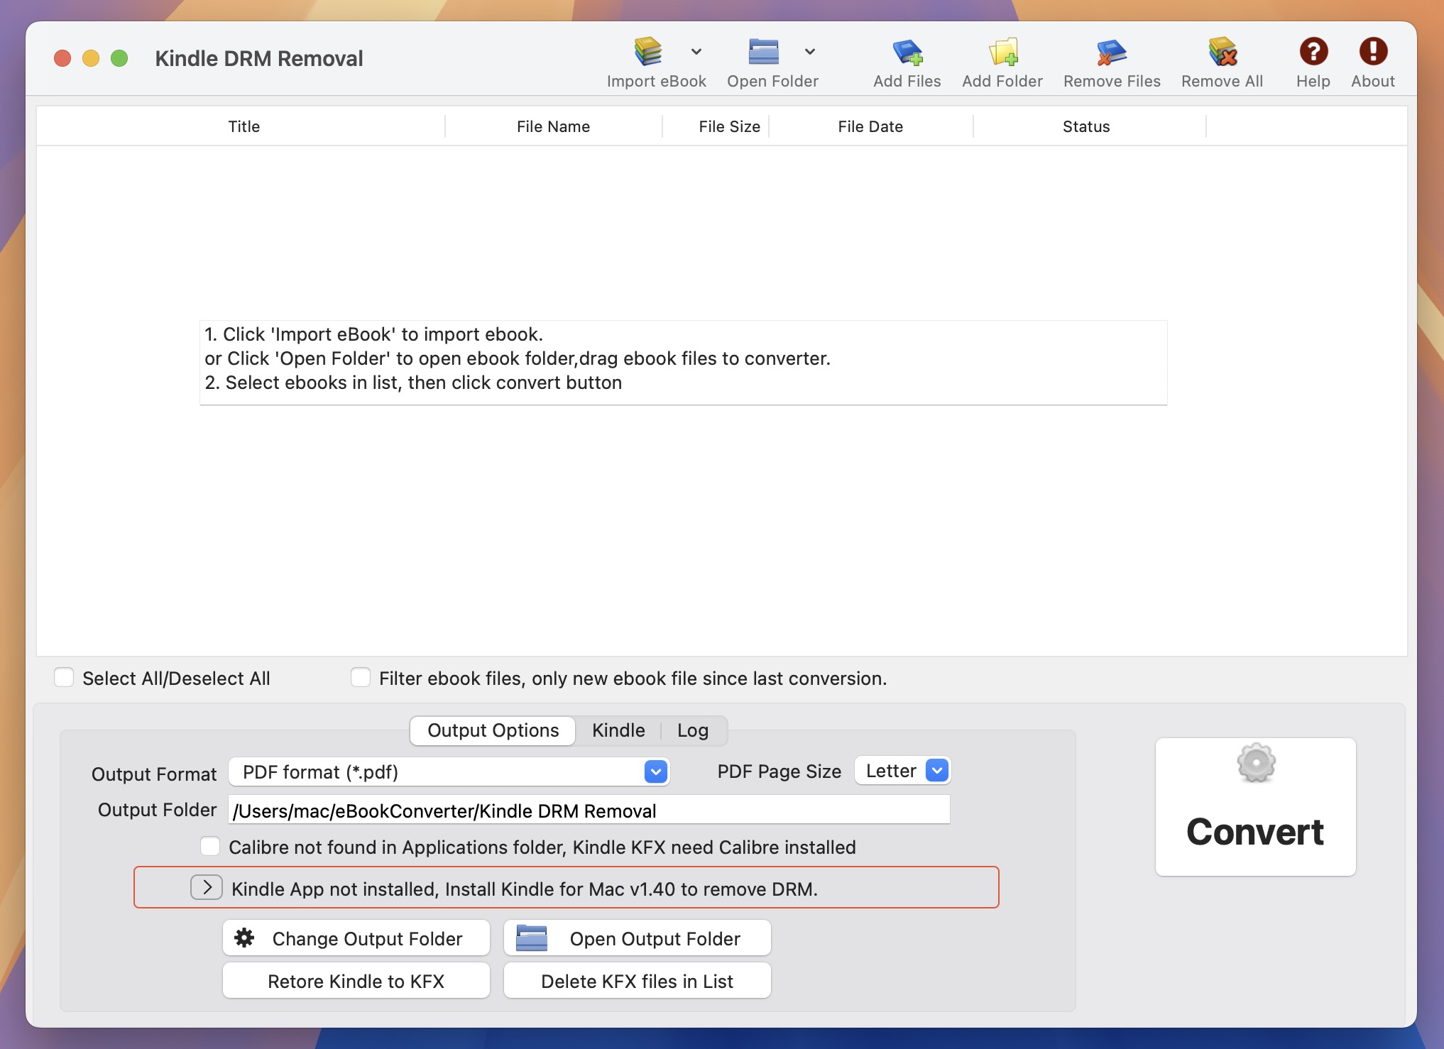The image size is (1444, 1049).
Task: Click Restore Kindle to KFX button
Action: [355, 981]
